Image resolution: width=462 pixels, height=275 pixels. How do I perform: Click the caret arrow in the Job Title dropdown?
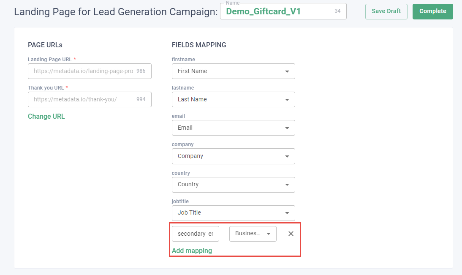tap(287, 213)
